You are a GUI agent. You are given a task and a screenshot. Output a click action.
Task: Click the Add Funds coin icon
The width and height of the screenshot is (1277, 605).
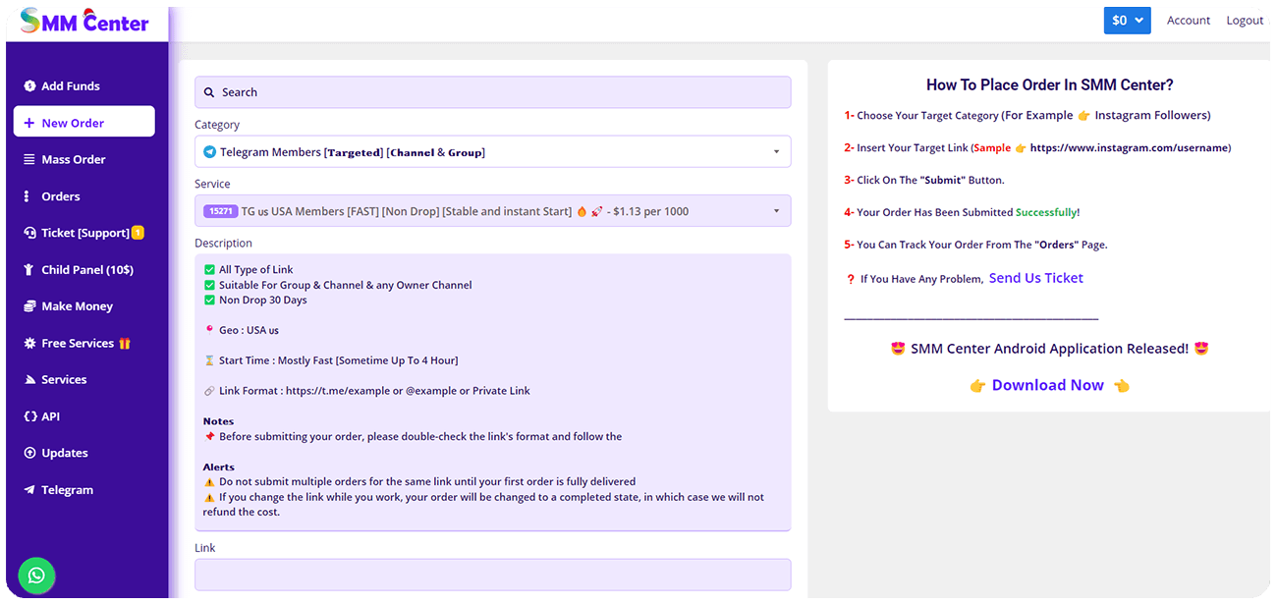coord(29,86)
